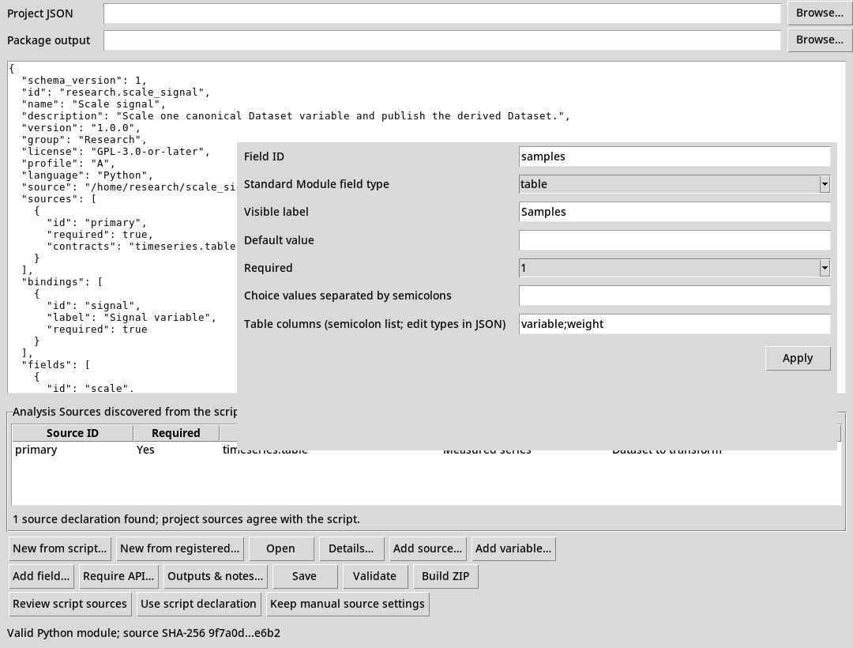Click Keep manual source settings
The width and height of the screenshot is (853, 648).
(348, 605)
